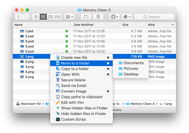Expand the Open With submenu arrow
Screen dimensions: 189x133
click(x=108, y=75)
